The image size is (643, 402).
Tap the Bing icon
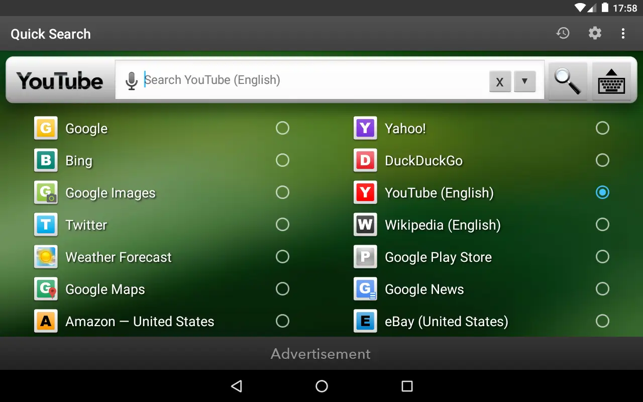[46, 160]
